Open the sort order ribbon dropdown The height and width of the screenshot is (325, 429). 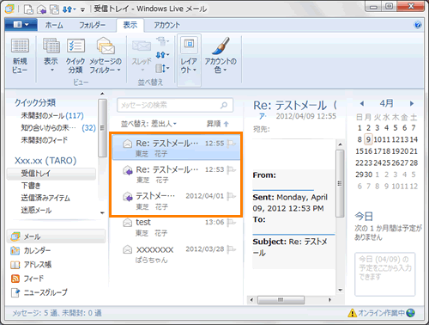tap(163, 69)
